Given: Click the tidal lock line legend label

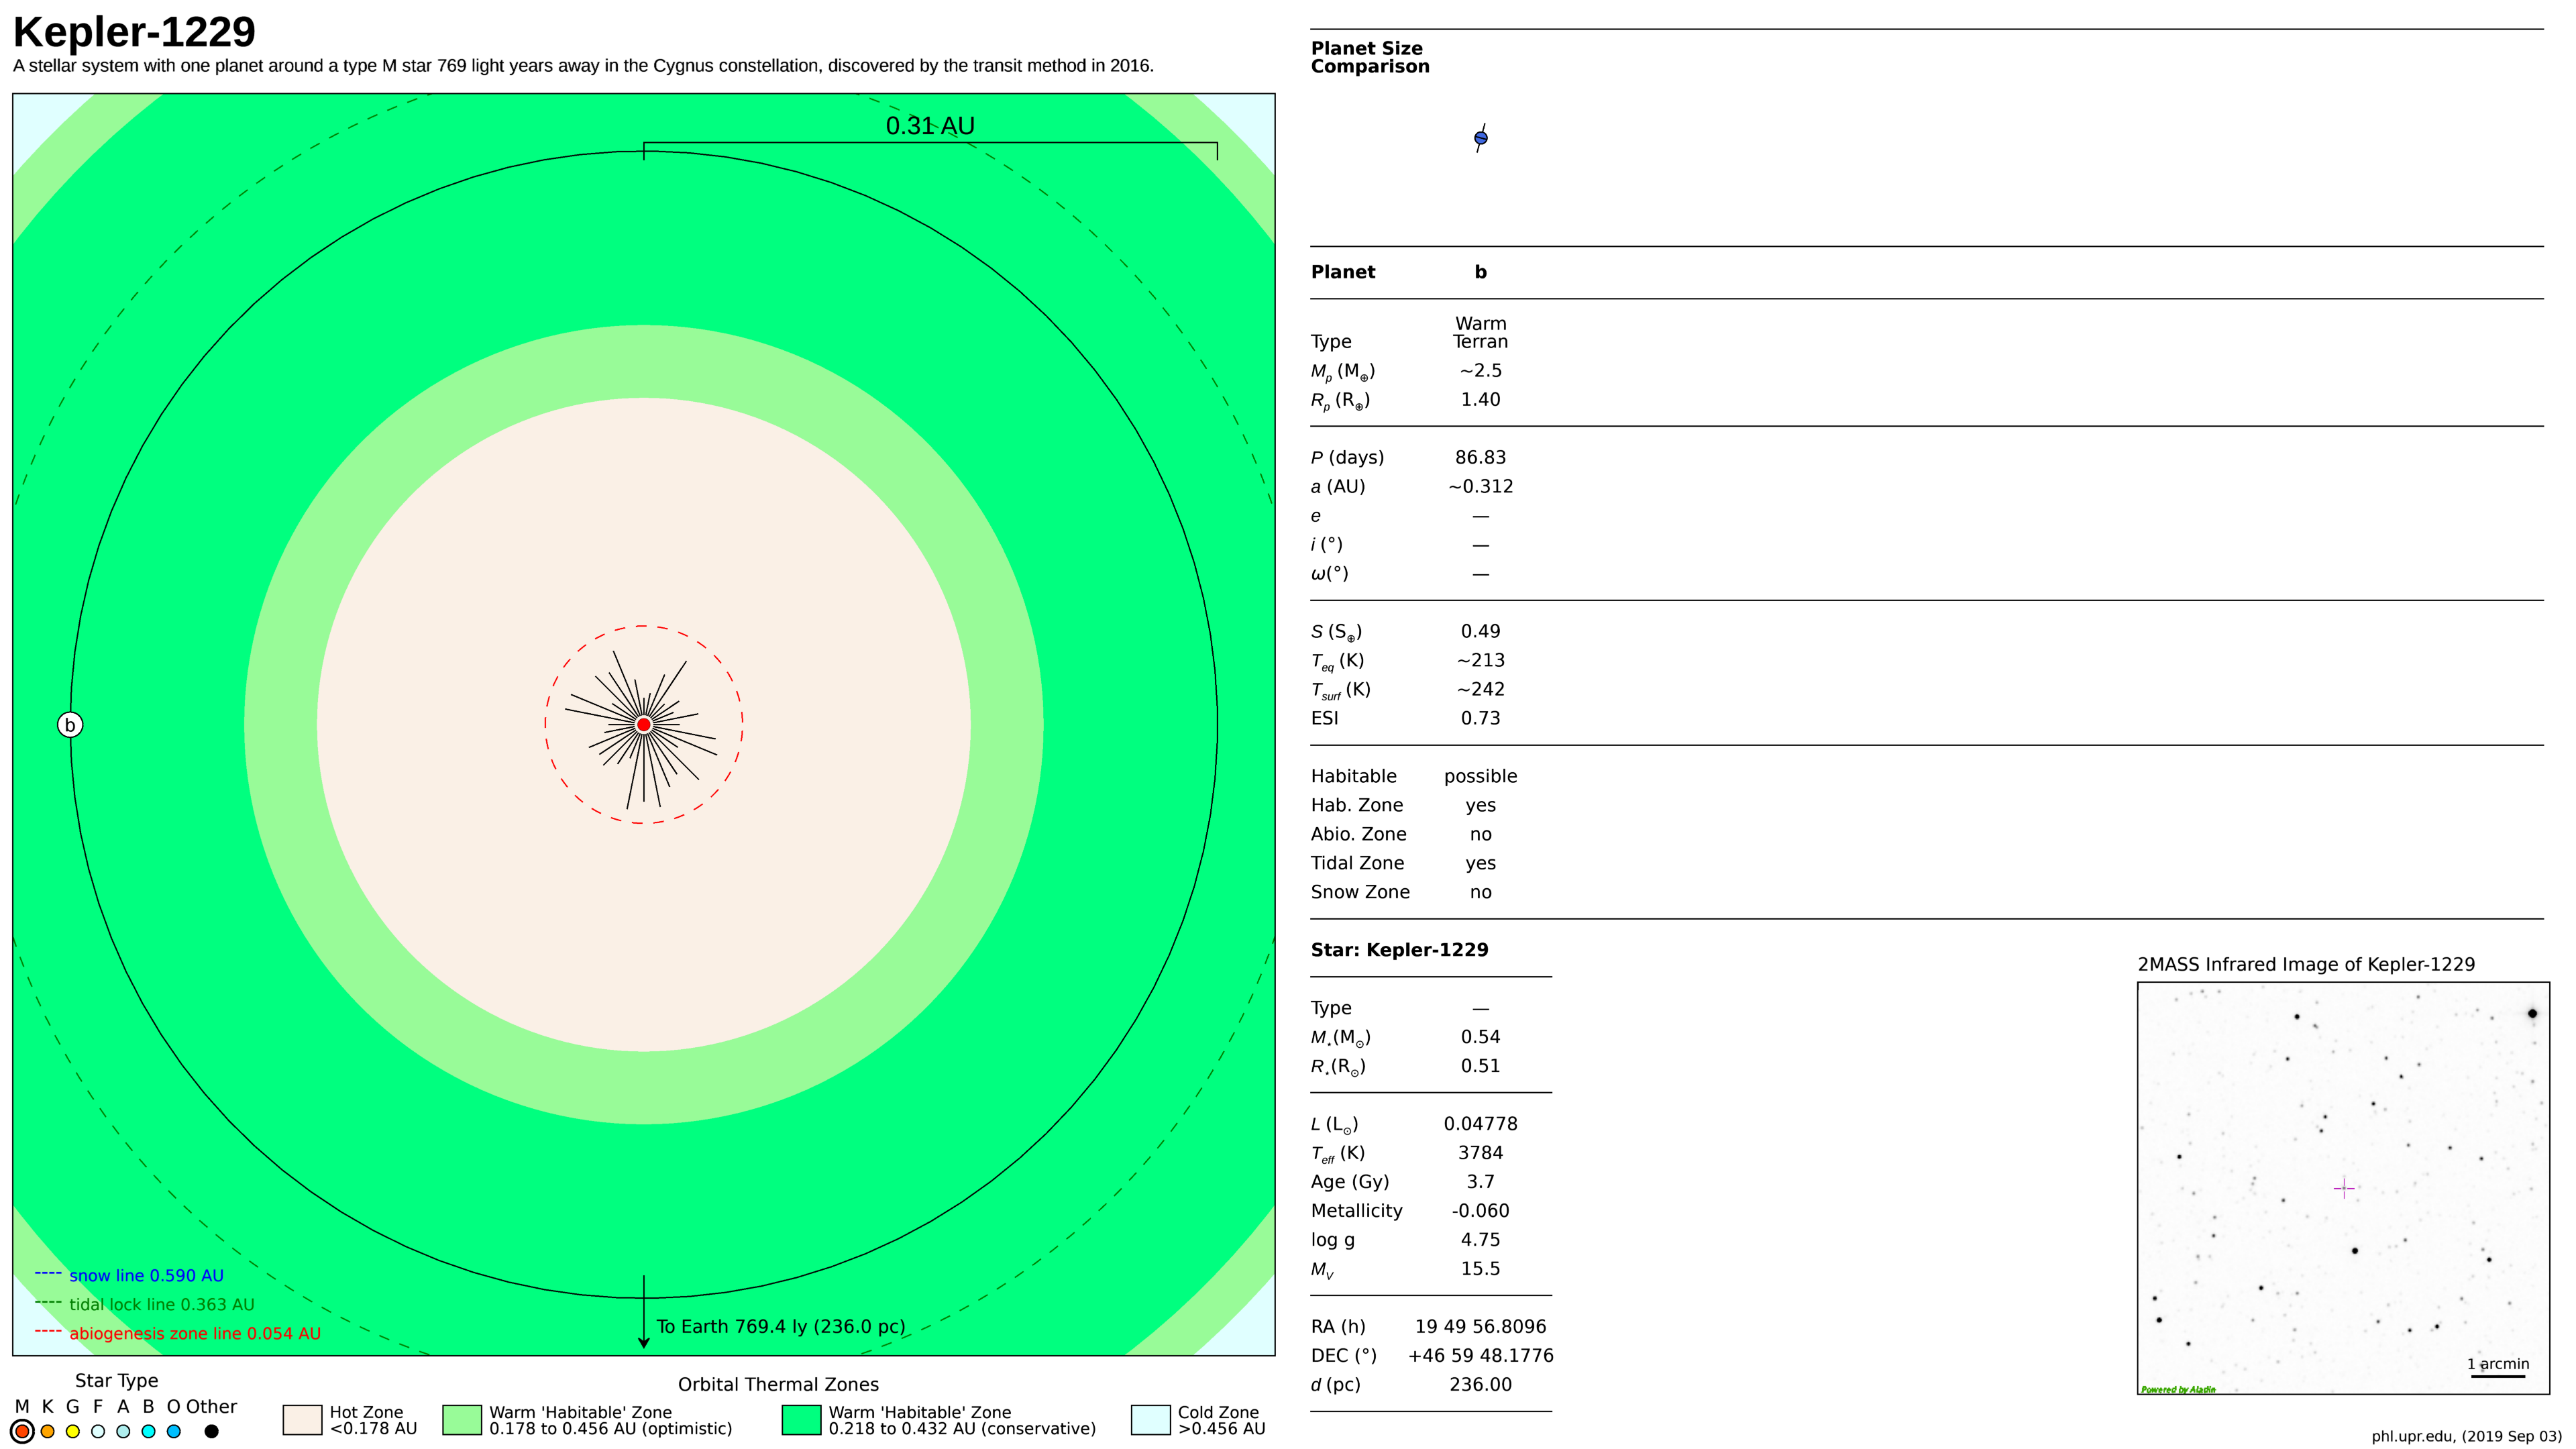Looking at the screenshot, I should coord(161,1305).
